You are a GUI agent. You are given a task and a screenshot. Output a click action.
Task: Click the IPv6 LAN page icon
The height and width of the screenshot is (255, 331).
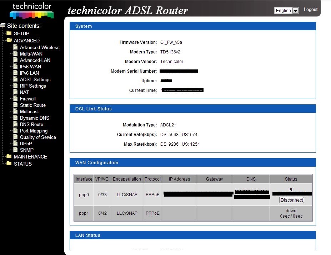15,73
